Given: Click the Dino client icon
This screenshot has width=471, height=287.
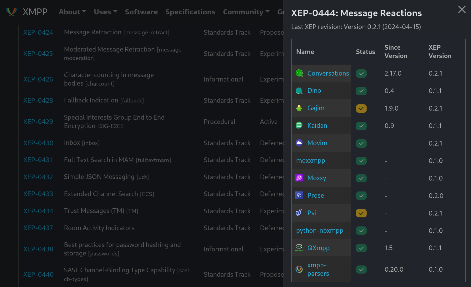Looking at the screenshot, I should pos(299,91).
